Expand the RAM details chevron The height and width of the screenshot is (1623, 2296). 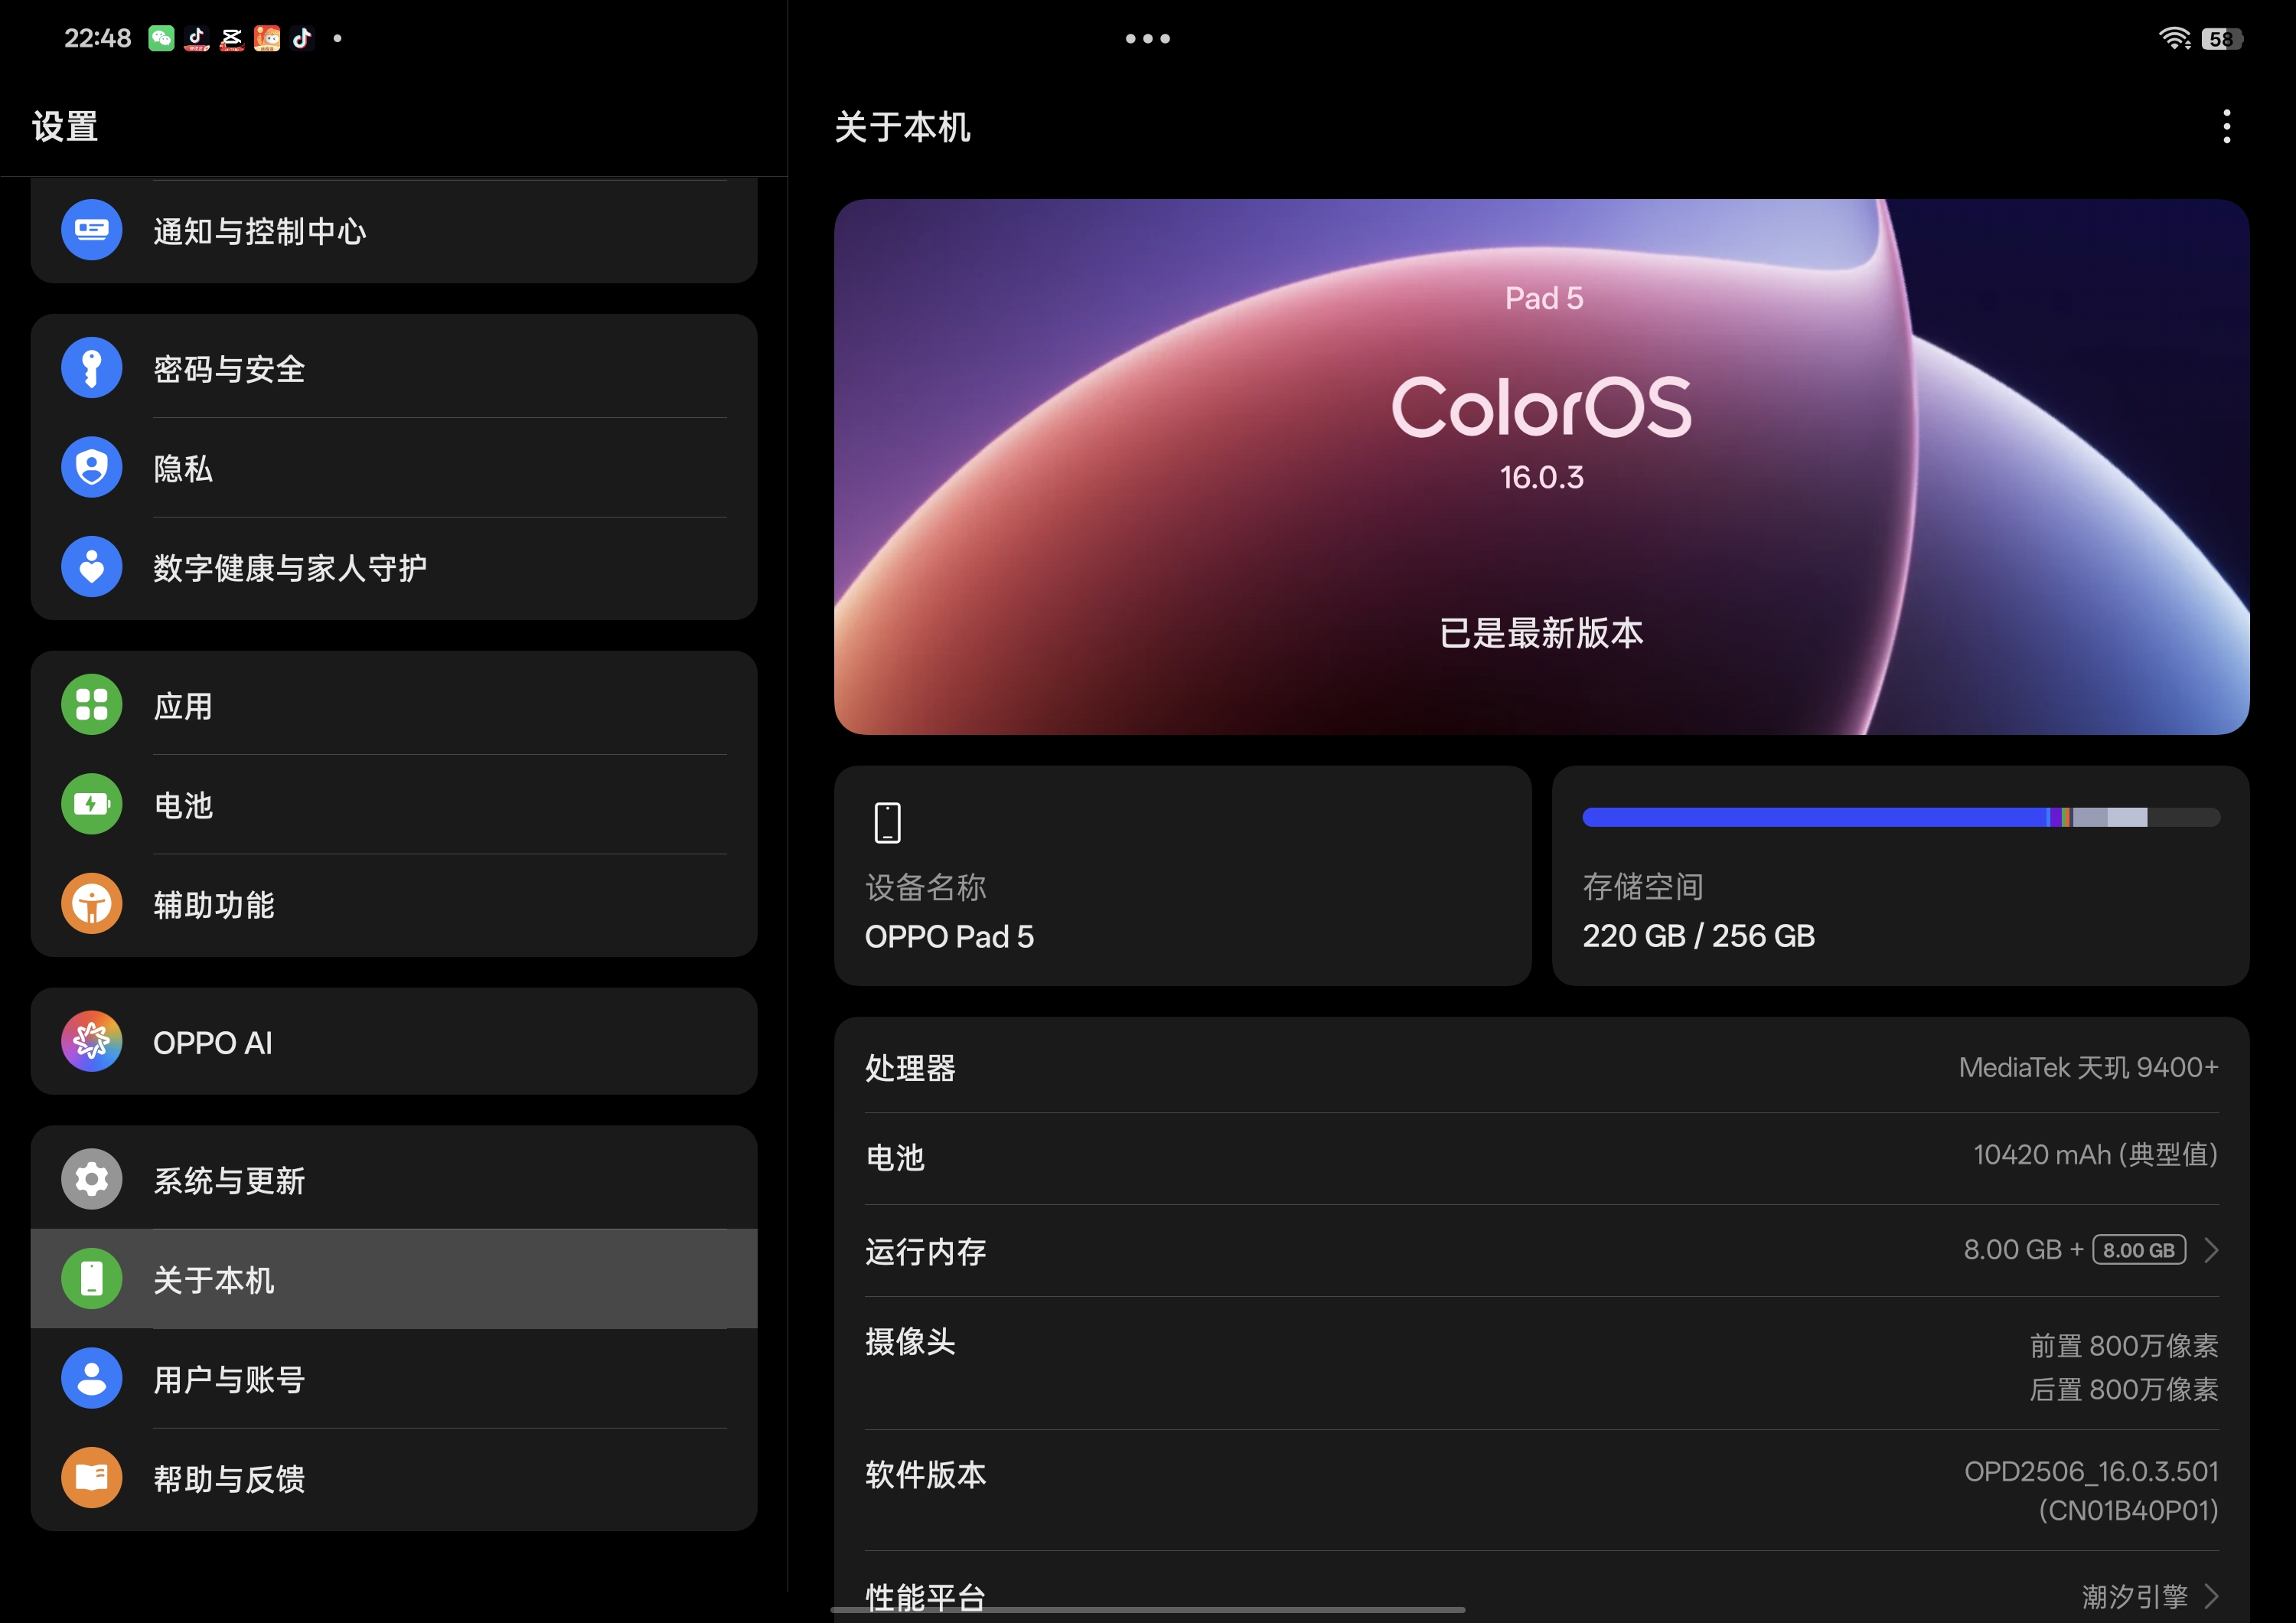tap(2212, 1250)
